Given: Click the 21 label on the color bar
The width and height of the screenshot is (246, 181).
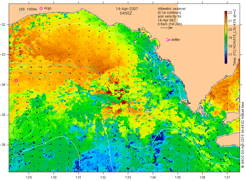Looking at the screenshot, I should 230,21.
